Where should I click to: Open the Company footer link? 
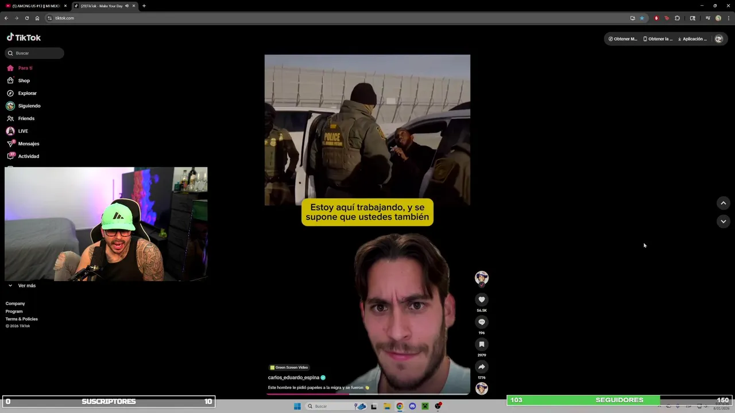[x=16, y=303]
